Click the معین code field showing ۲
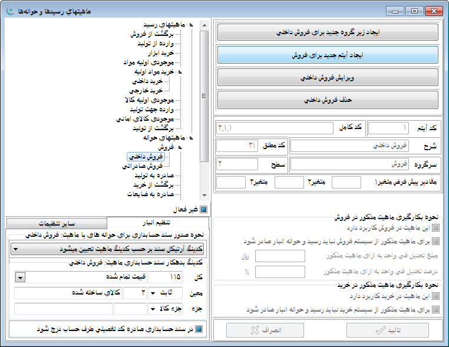The image size is (449, 347). pyautogui.click(x=135, y=293)
